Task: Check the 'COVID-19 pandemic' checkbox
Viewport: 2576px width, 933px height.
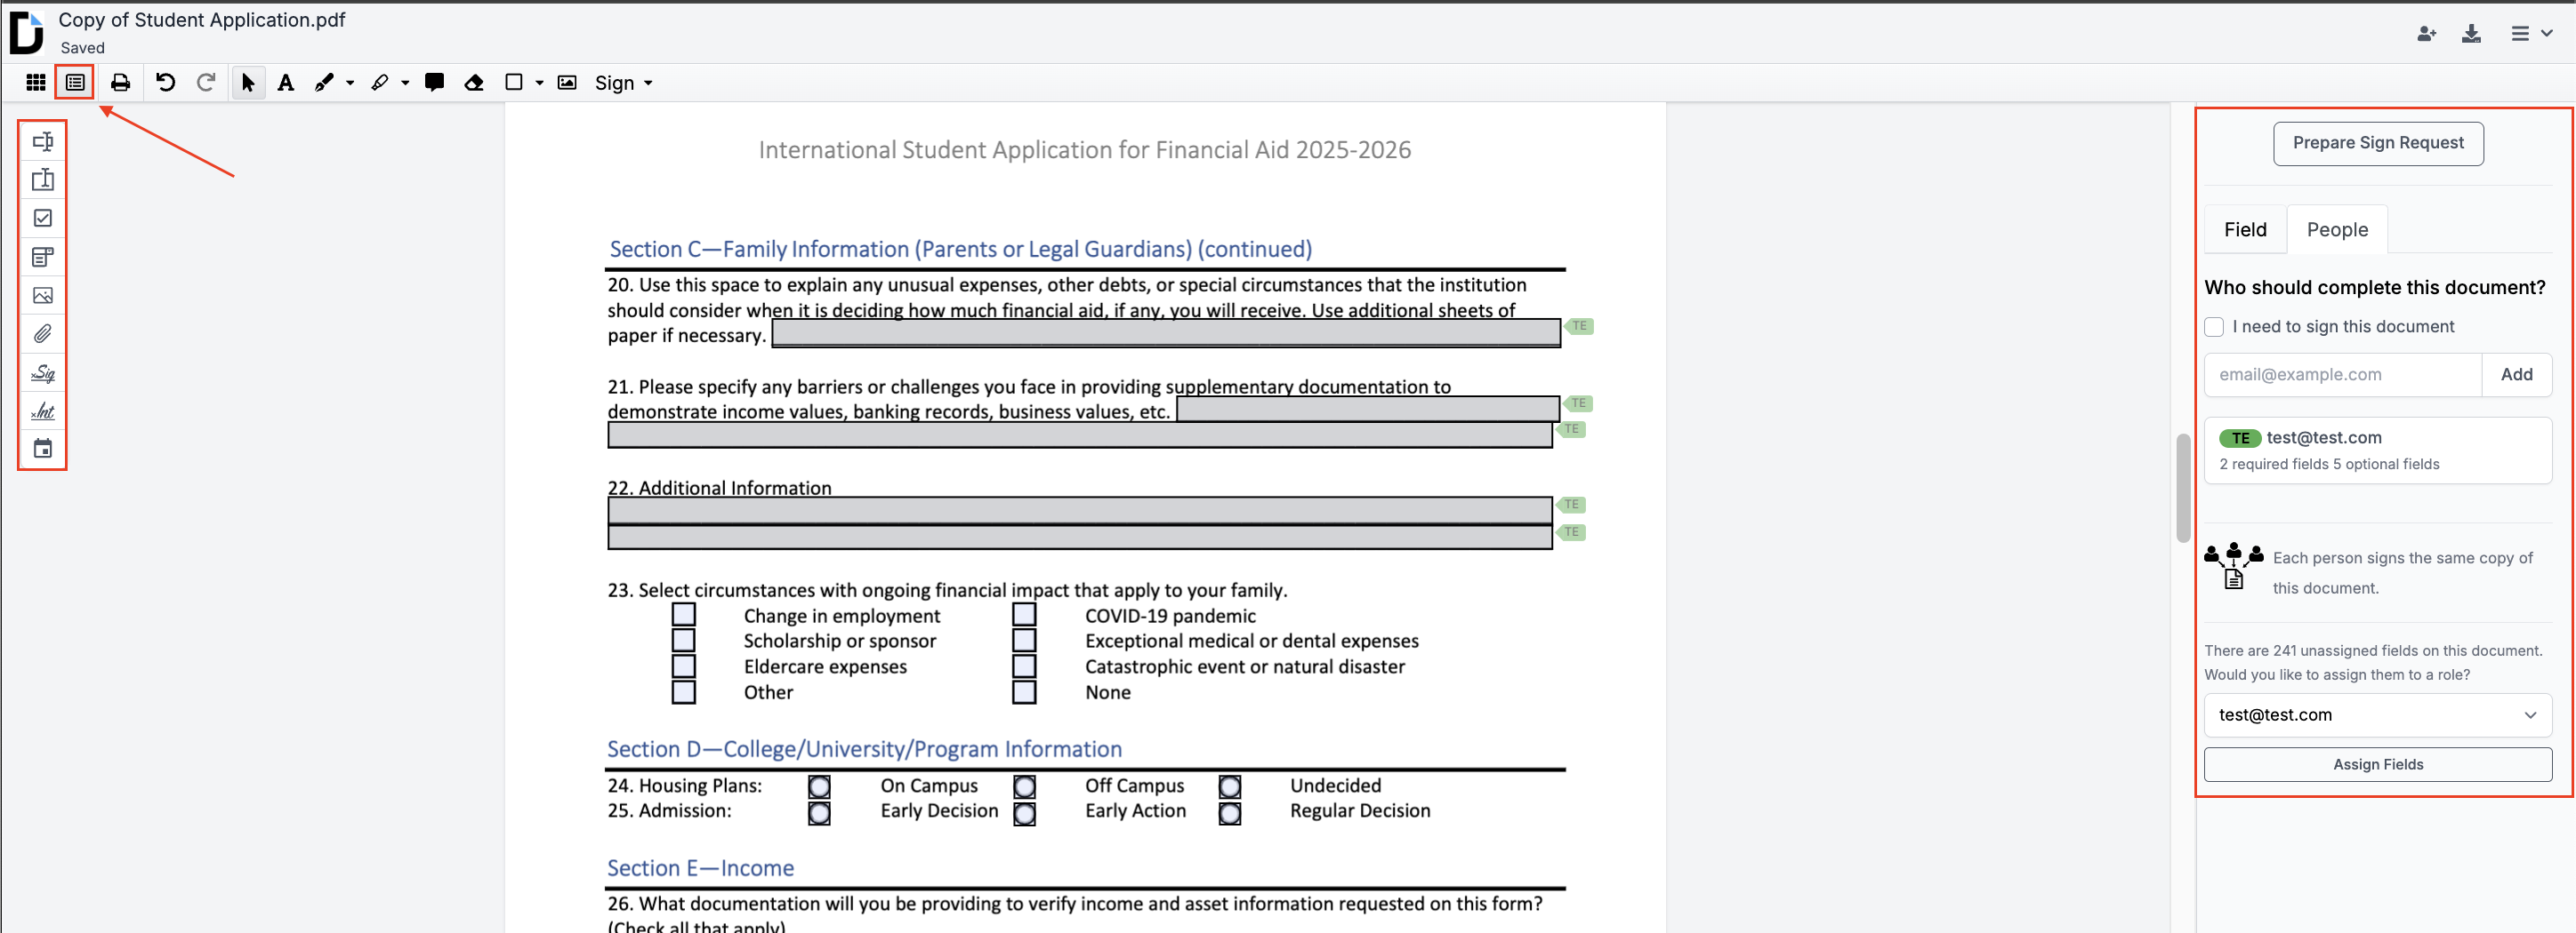Action: tap(1024, 614)
